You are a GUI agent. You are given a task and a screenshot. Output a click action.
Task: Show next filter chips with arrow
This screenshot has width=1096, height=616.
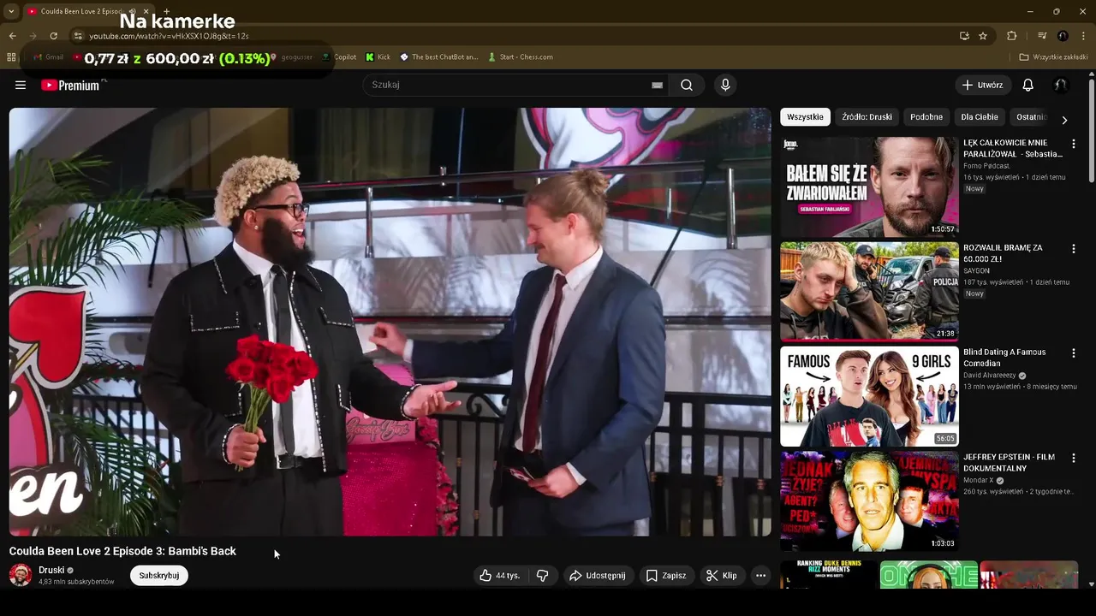coord(1064,120)
